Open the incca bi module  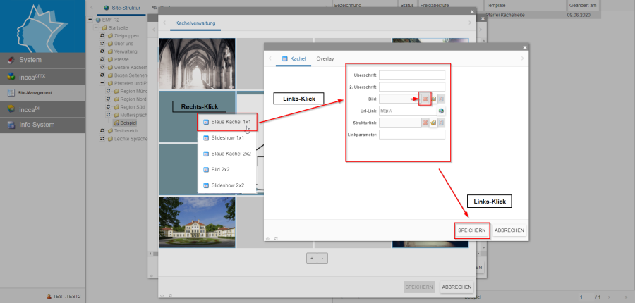pyautogui.click(x=42, y=109)
